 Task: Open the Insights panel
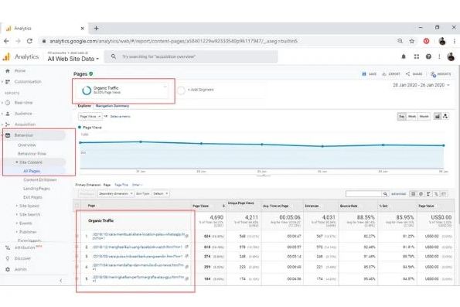tap(441, 74)
